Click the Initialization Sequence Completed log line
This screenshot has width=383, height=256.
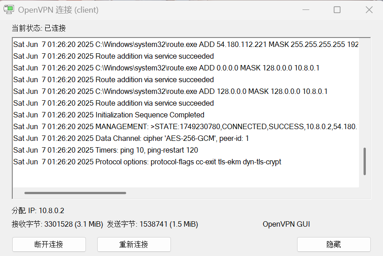click(x=109, y=115)
